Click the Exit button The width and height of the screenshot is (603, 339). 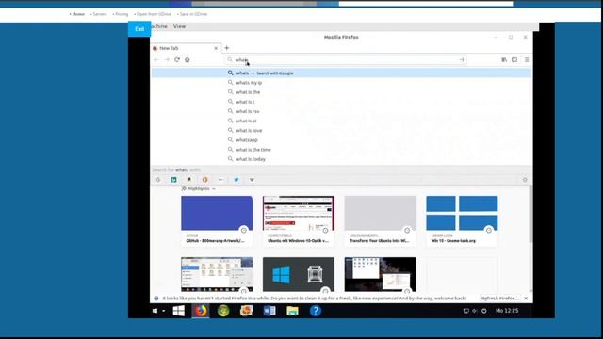click(139, 29)
